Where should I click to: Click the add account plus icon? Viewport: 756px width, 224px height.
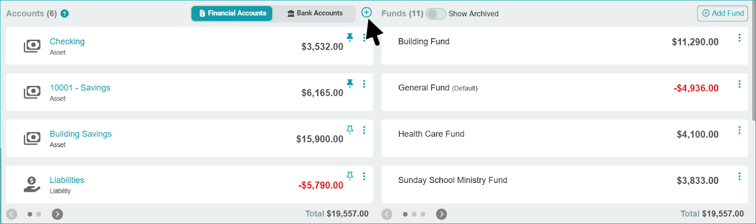pos(366,13)
